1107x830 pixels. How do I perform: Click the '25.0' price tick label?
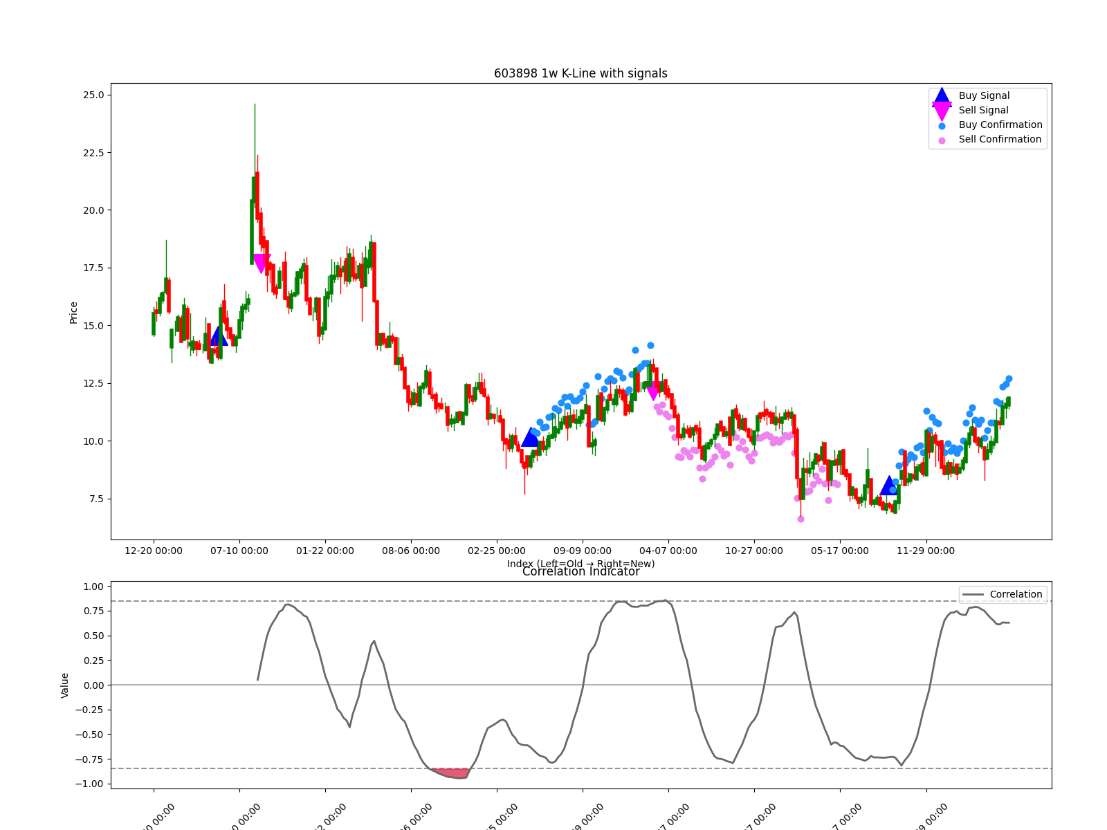click(x=92, y=95)
